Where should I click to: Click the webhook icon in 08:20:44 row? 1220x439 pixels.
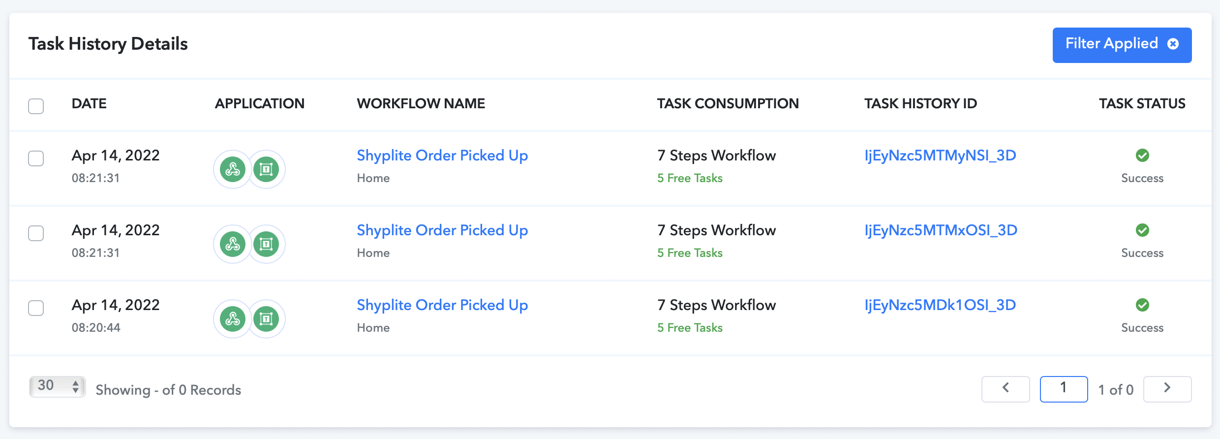click(233, 319)
